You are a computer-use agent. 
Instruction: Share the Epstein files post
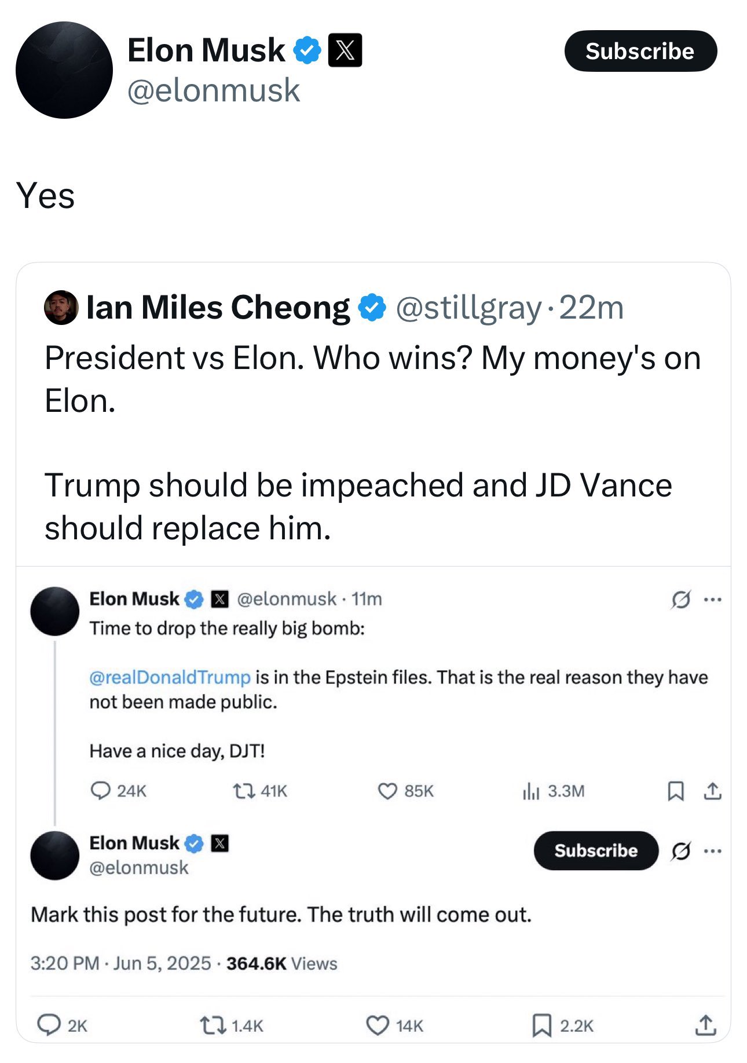coord(712,791)
